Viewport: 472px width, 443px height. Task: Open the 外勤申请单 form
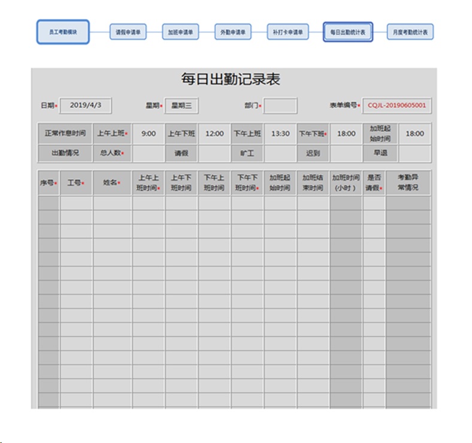pos(233,32)
